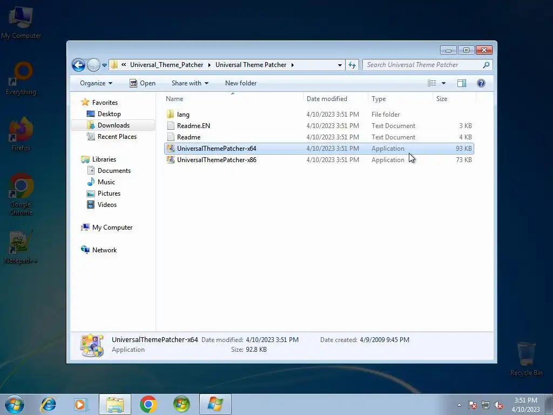Sort by the Name column header

(x=233, y=99)
